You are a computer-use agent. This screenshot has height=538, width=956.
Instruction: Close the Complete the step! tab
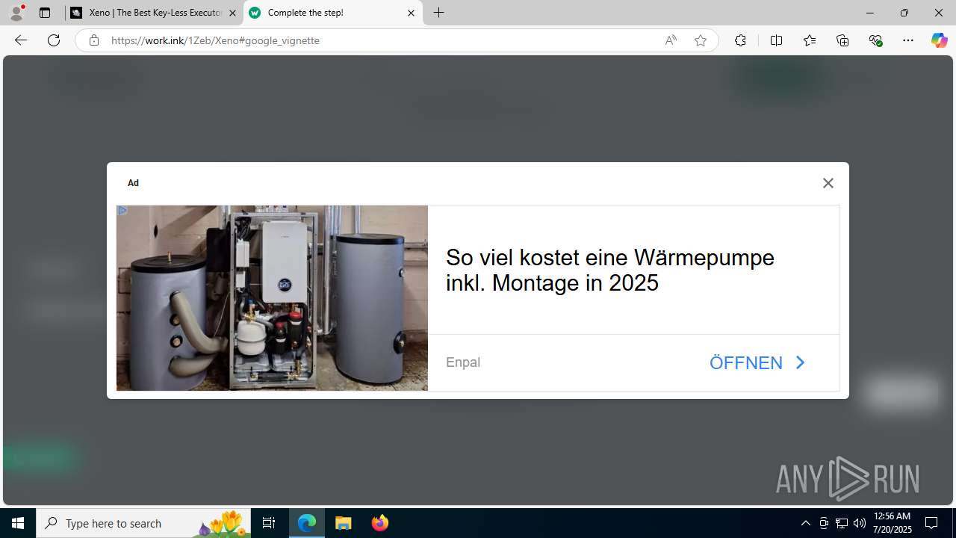tap(411, 13)
